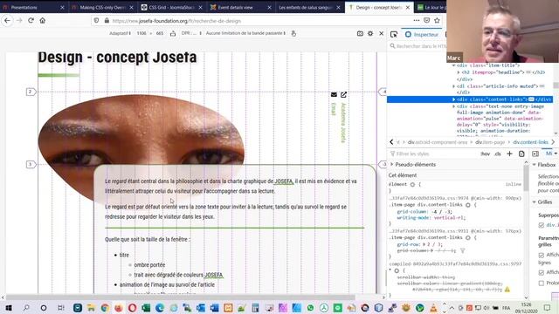Viewport: 559px width, 314px height.
Task: Open the Adaptatif device dropdown
Action: click(x=120, y=33)
